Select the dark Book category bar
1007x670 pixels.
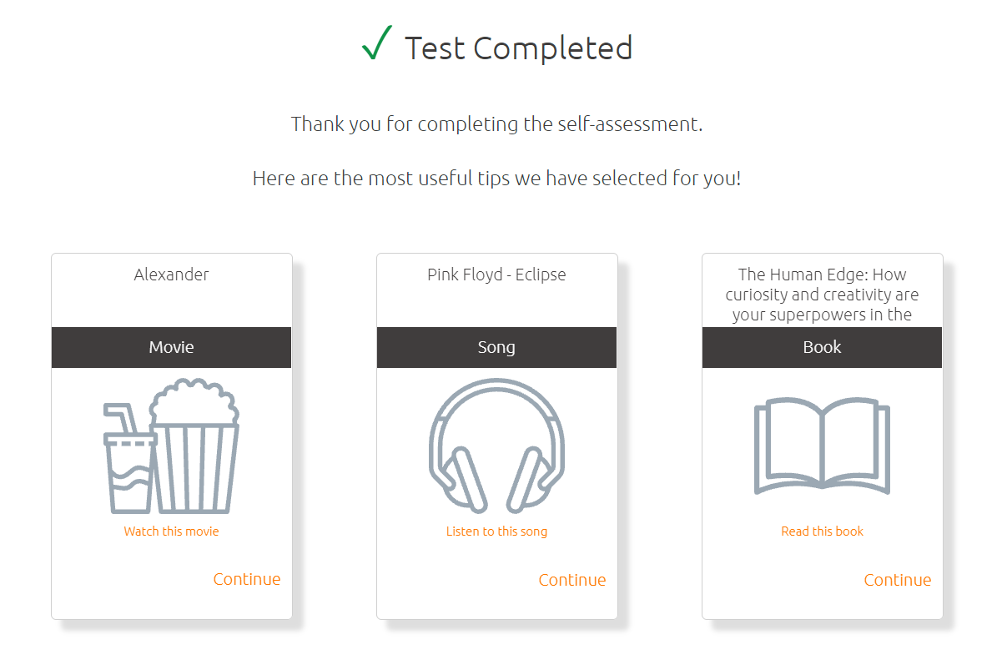(822, 347)
